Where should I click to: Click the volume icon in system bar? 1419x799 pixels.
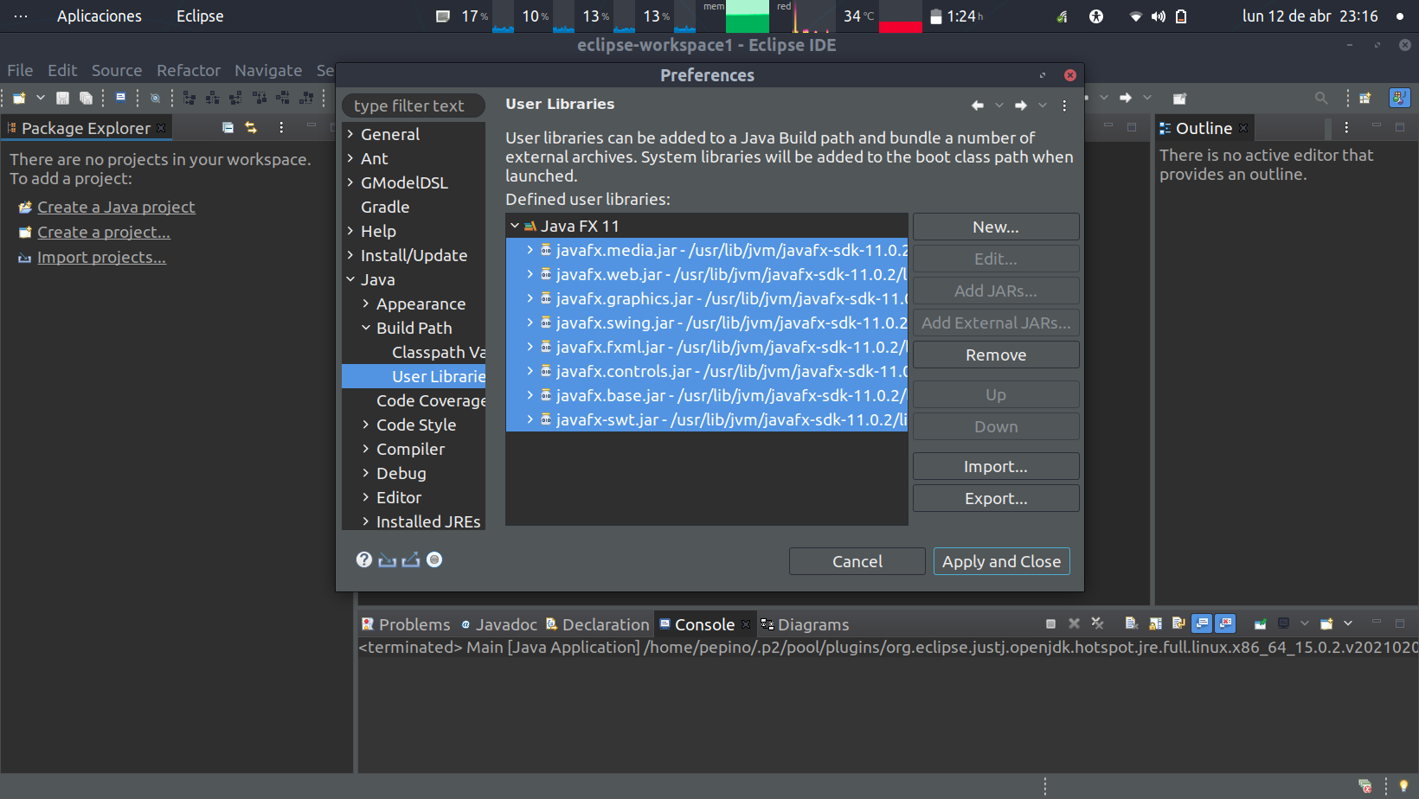pos(1159,16)
